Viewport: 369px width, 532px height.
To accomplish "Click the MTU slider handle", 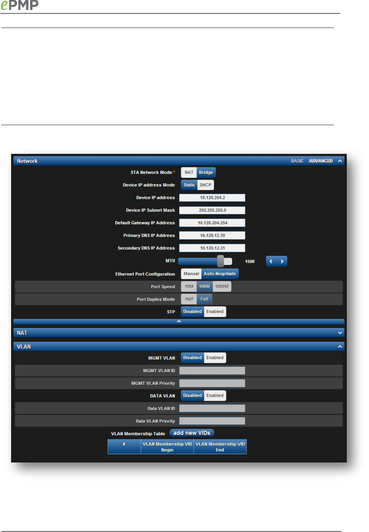I will coord(221,261).
